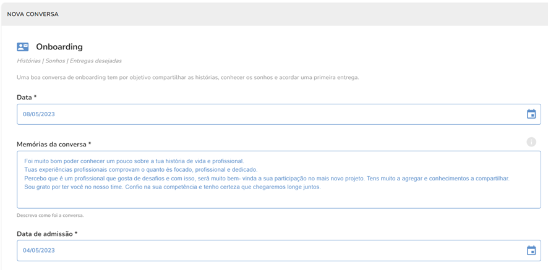Click the NOVA CONVERSA header title
The height and width of the screenshot is (270, 548).
point(33,14)
